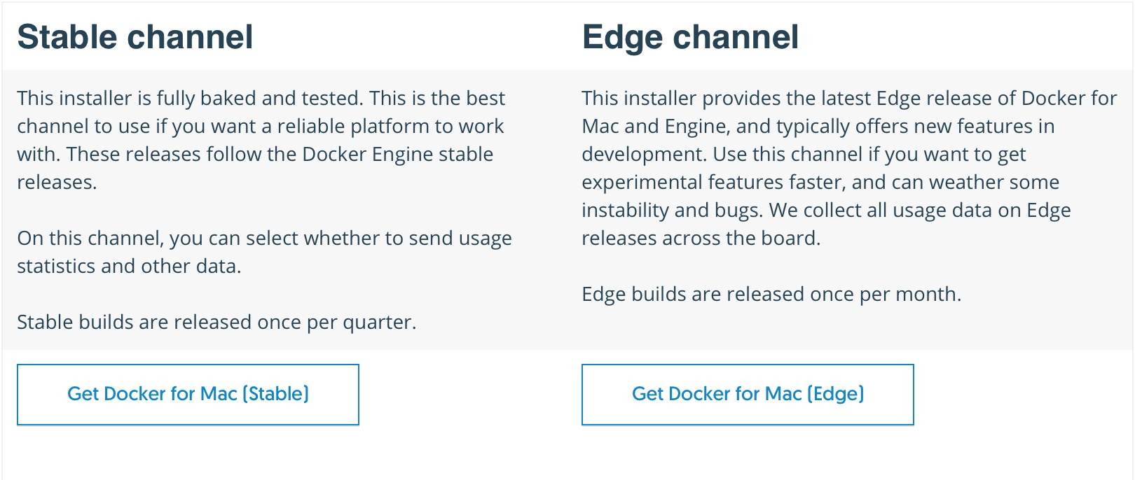
Task: Click the 'Docker Engine stable' text
Action: 397,155
